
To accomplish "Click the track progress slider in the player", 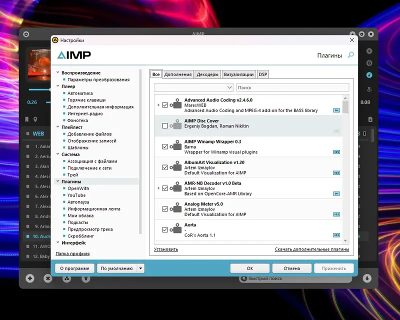I will pyautogui.click(x=39, y=89).
